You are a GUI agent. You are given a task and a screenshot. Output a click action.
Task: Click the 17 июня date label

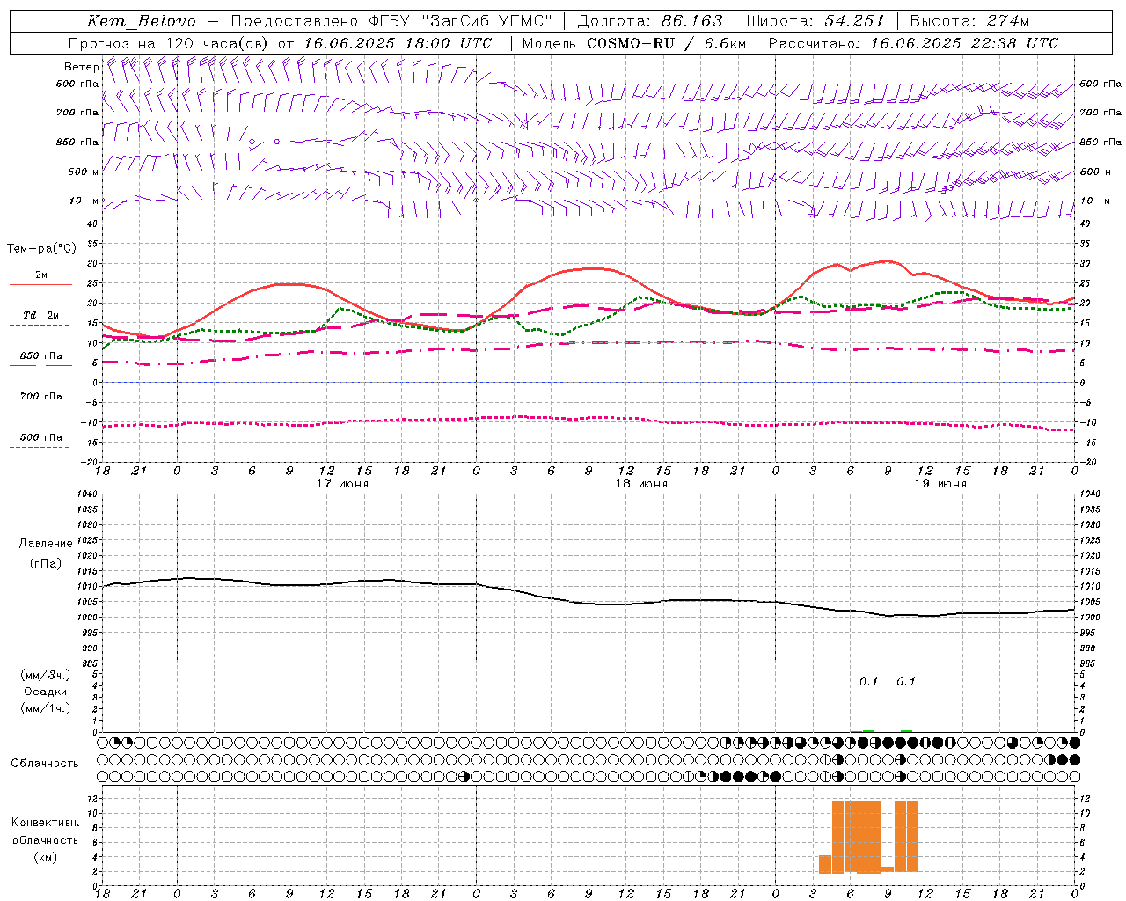tap(342, 484)
